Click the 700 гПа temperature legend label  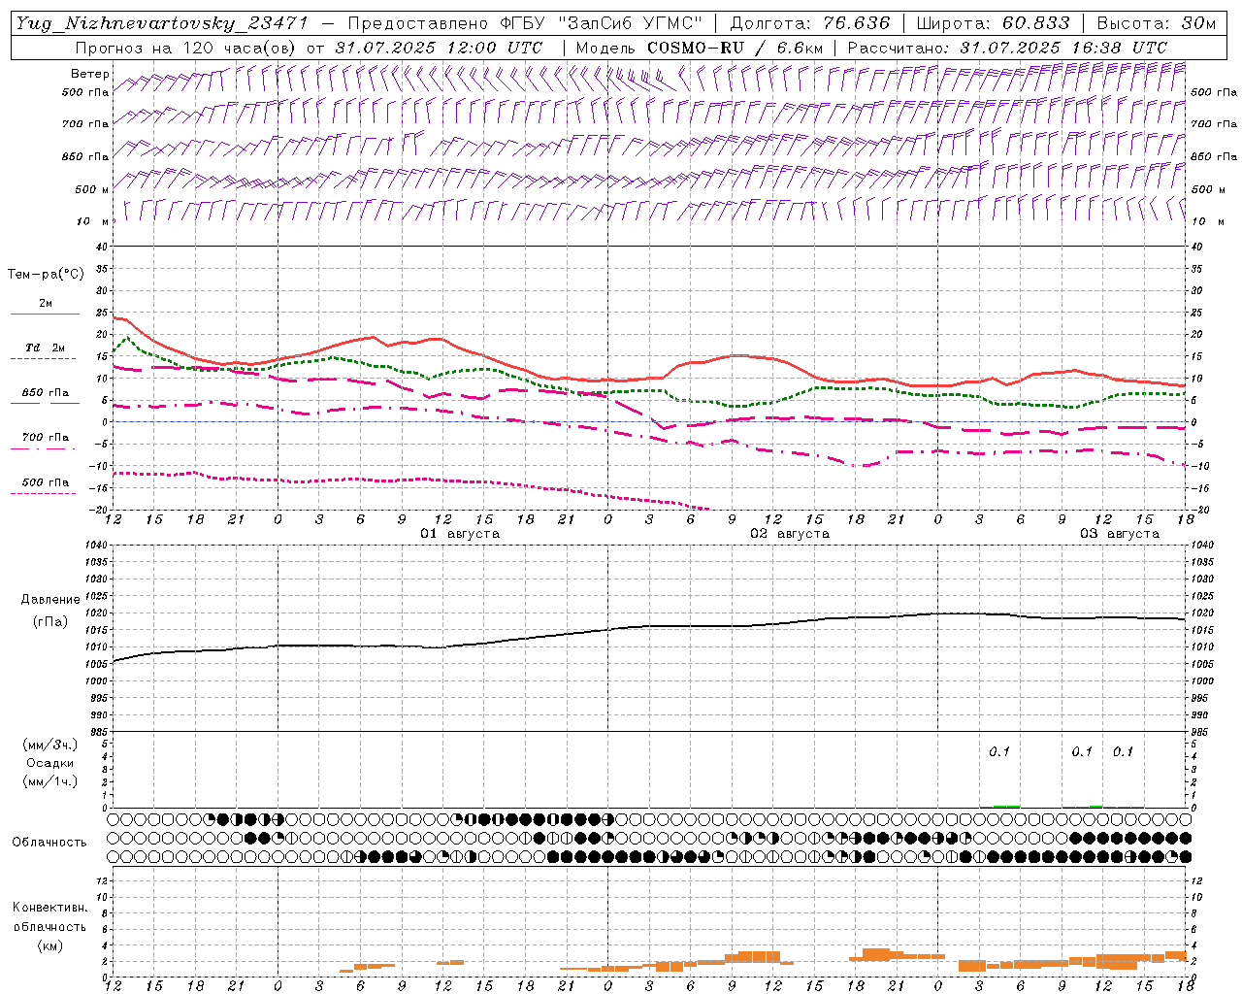[46, 438]
